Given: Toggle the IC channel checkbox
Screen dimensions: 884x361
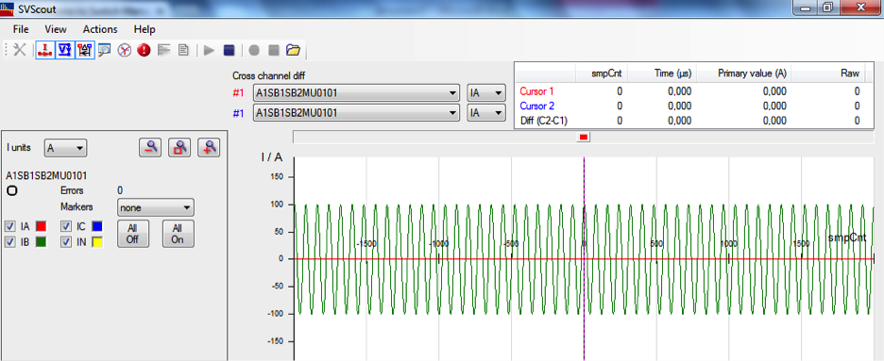Looking at the screenshot, I should pos(66,226).
